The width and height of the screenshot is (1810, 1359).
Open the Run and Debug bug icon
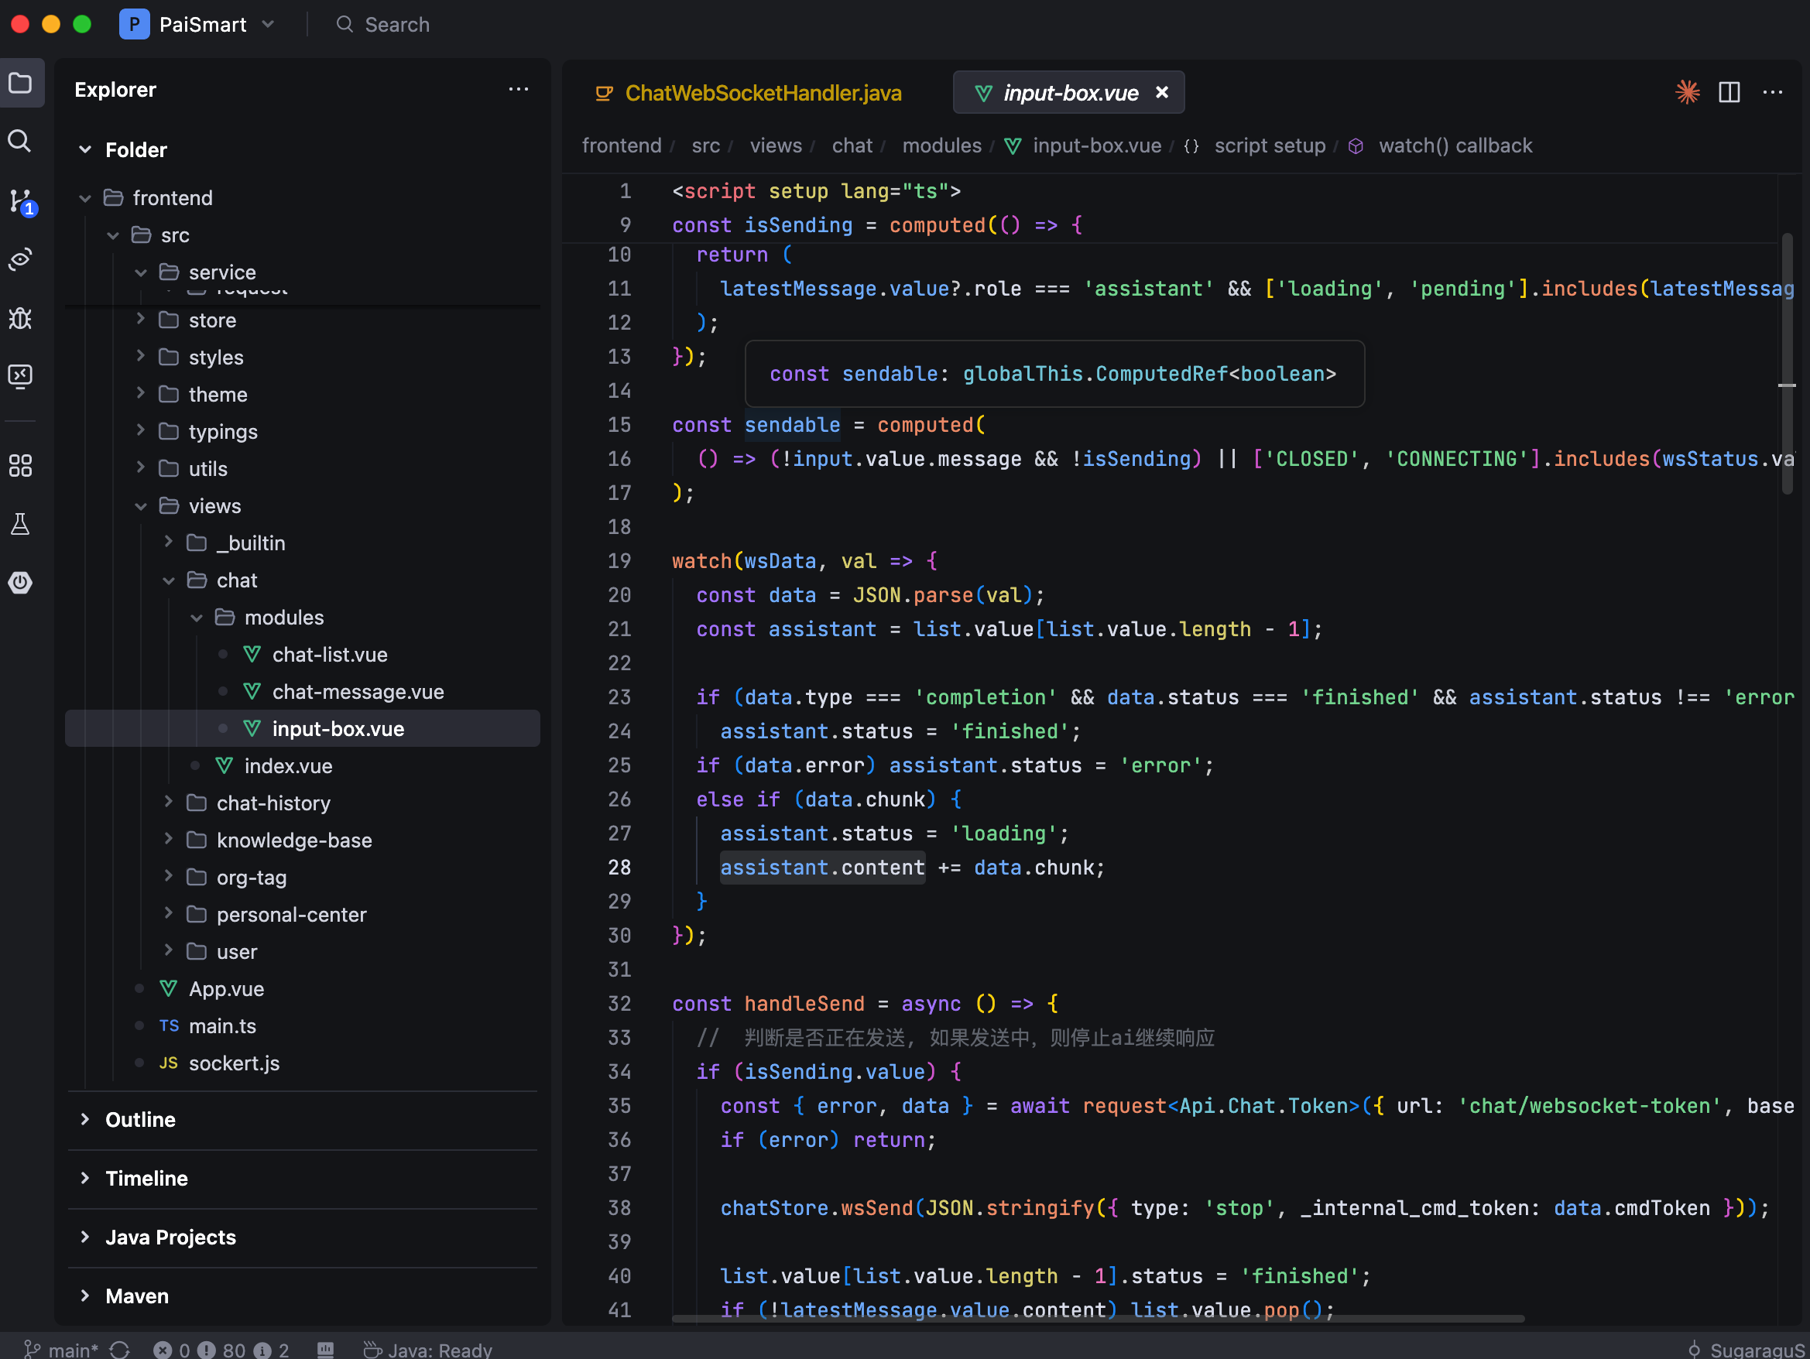pyautogui.click(x=20, y=317)
